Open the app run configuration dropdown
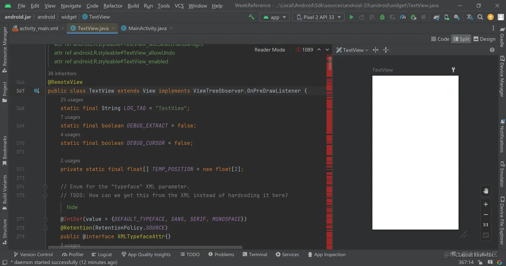 pyautogui.click(x=274, y=17)
